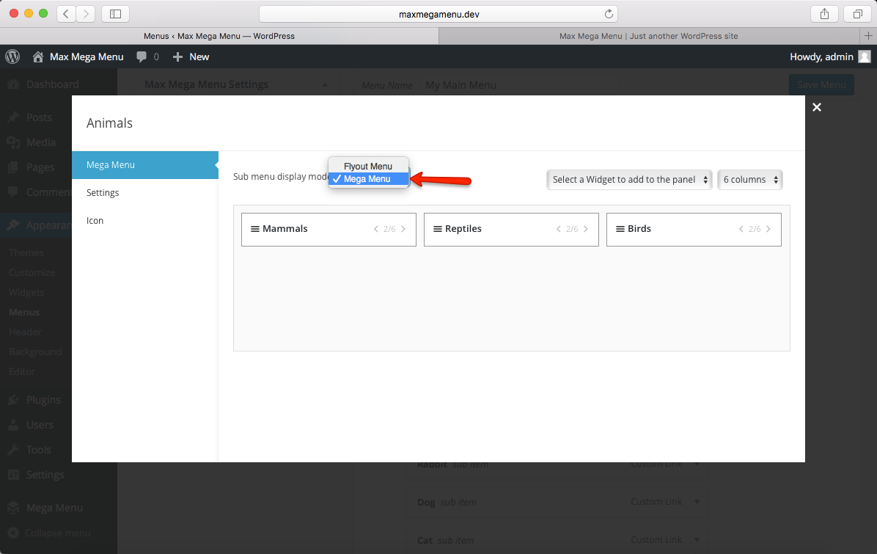Open Widgets under Appearance
877x554 pixels.
point(26,293)
